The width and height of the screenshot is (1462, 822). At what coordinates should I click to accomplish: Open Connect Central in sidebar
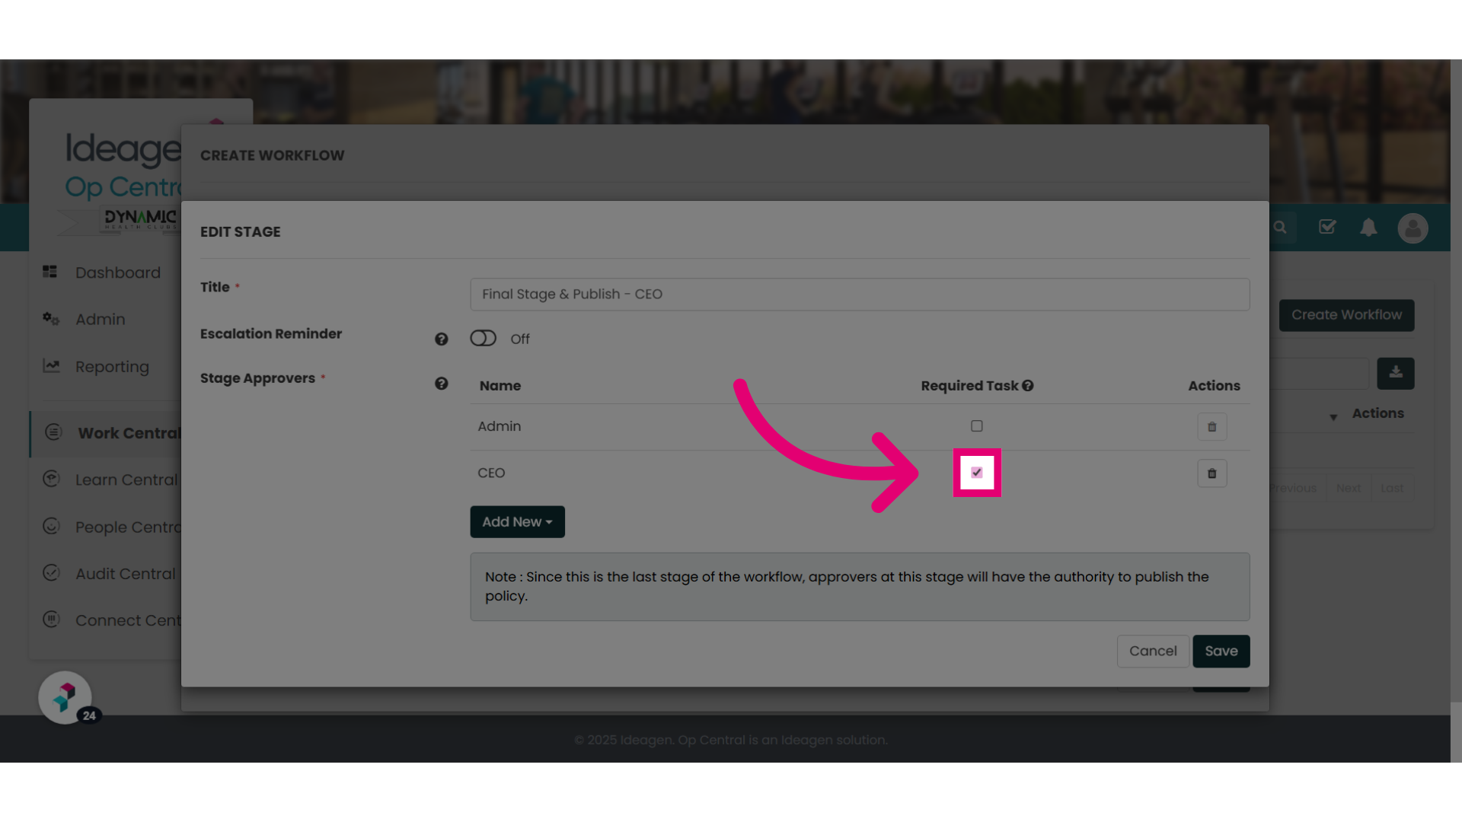(x=128, y=620)
